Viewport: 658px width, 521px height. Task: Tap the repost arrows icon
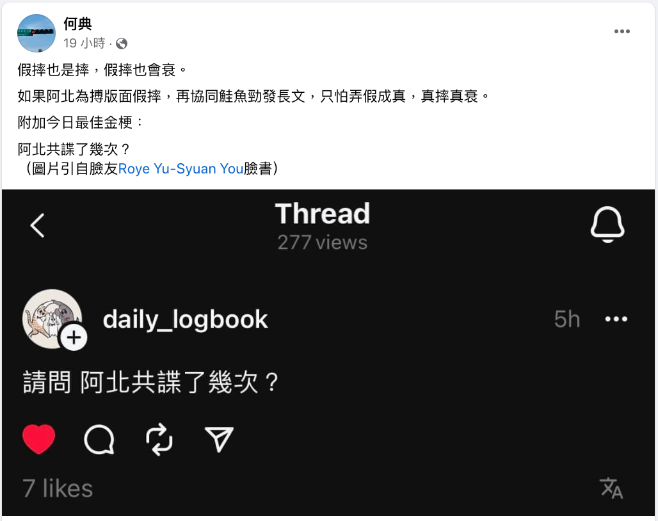(159, 440)
